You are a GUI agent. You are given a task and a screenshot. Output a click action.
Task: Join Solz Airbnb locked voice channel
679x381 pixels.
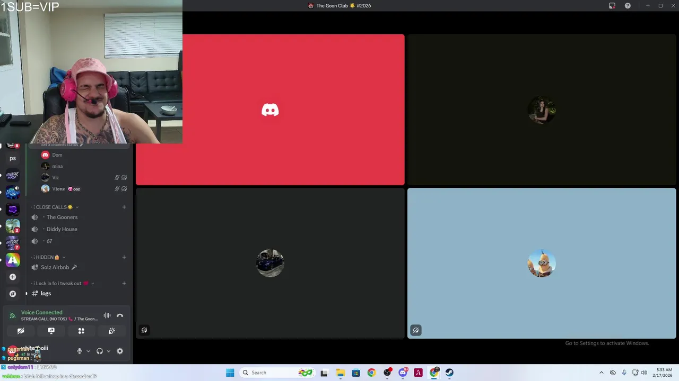[80, 267]
